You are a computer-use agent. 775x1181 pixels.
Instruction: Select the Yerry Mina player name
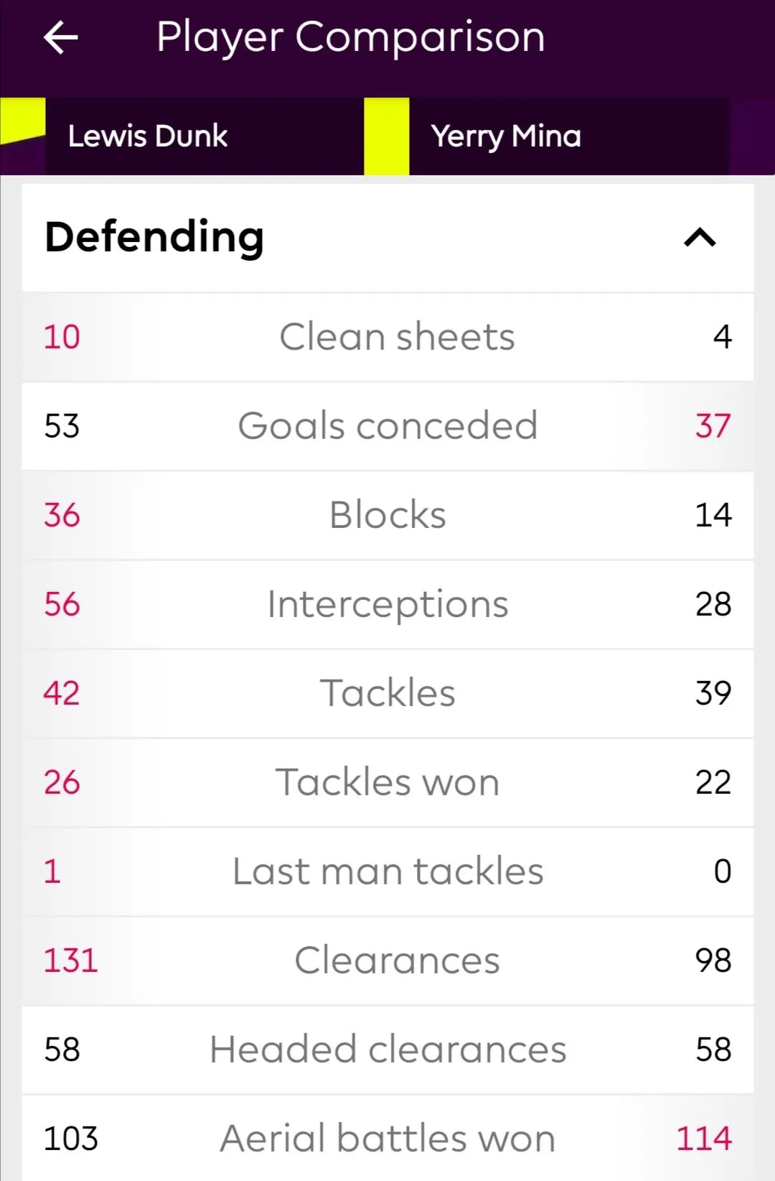pos(506,136)
